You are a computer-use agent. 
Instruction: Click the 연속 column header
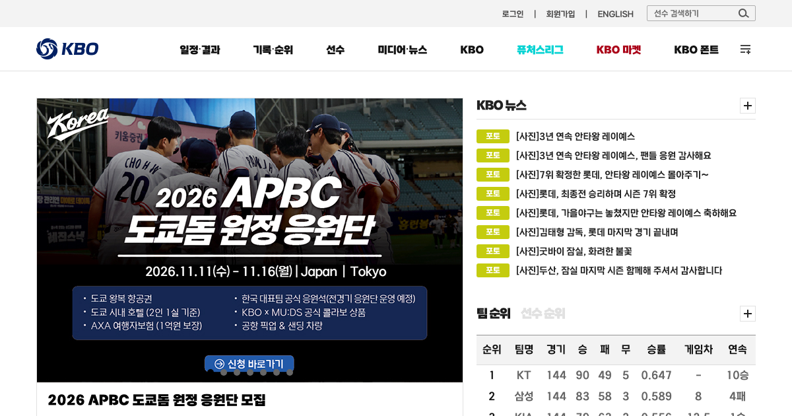click(x=737, y=349)
